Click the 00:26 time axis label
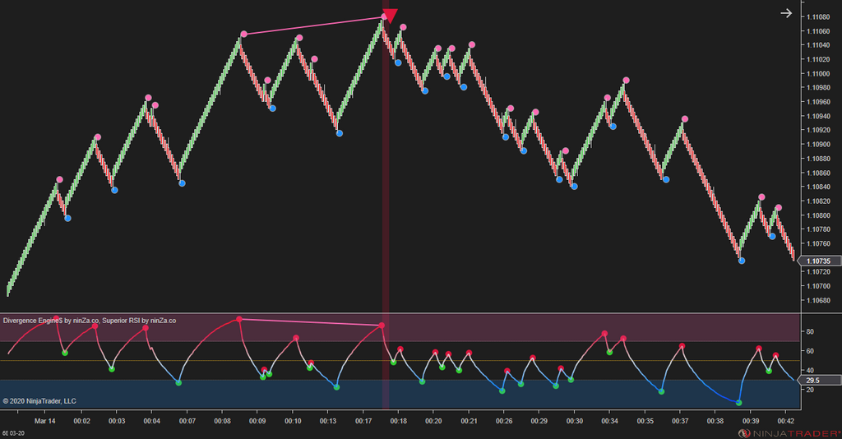Viewport: 842px width, 439px height. pos(504,421)
